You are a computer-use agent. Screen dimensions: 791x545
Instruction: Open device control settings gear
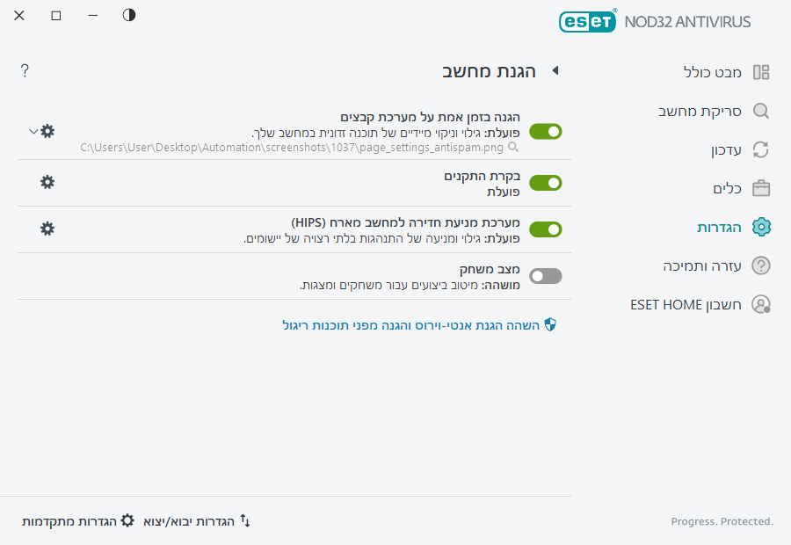coord(47,182)
